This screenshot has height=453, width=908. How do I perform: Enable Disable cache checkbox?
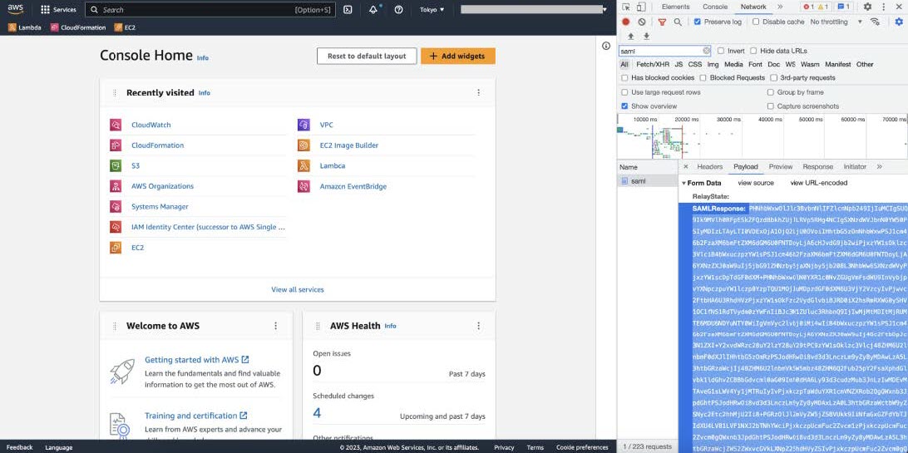point(756,22)
